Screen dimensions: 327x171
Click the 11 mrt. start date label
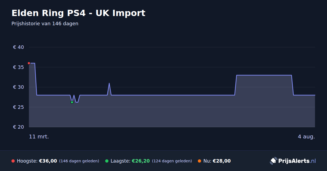[x=39, y=137]
